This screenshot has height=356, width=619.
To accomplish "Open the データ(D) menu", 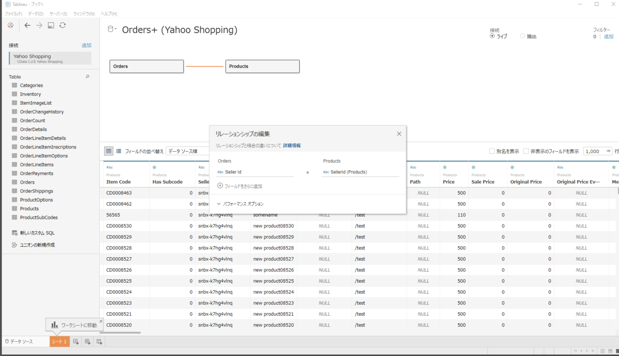I will (35, 13).
